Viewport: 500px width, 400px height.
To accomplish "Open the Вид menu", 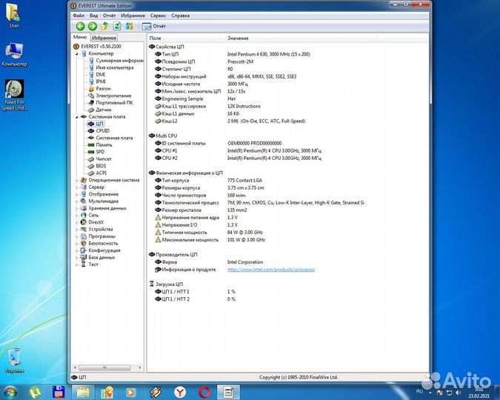I will [94, 16].
